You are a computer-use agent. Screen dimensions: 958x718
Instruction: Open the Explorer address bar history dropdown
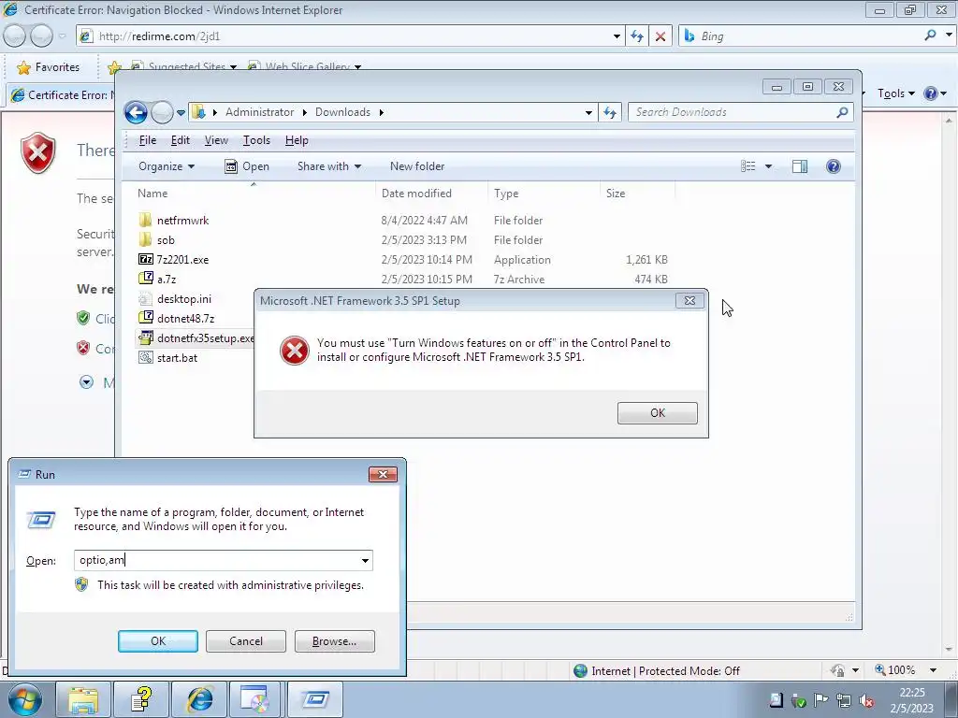588,112
